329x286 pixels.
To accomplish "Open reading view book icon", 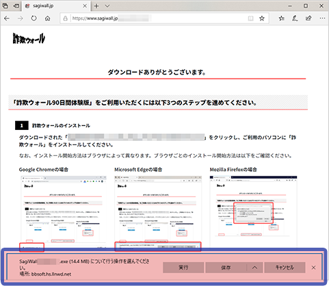I will tap(250, 18).
